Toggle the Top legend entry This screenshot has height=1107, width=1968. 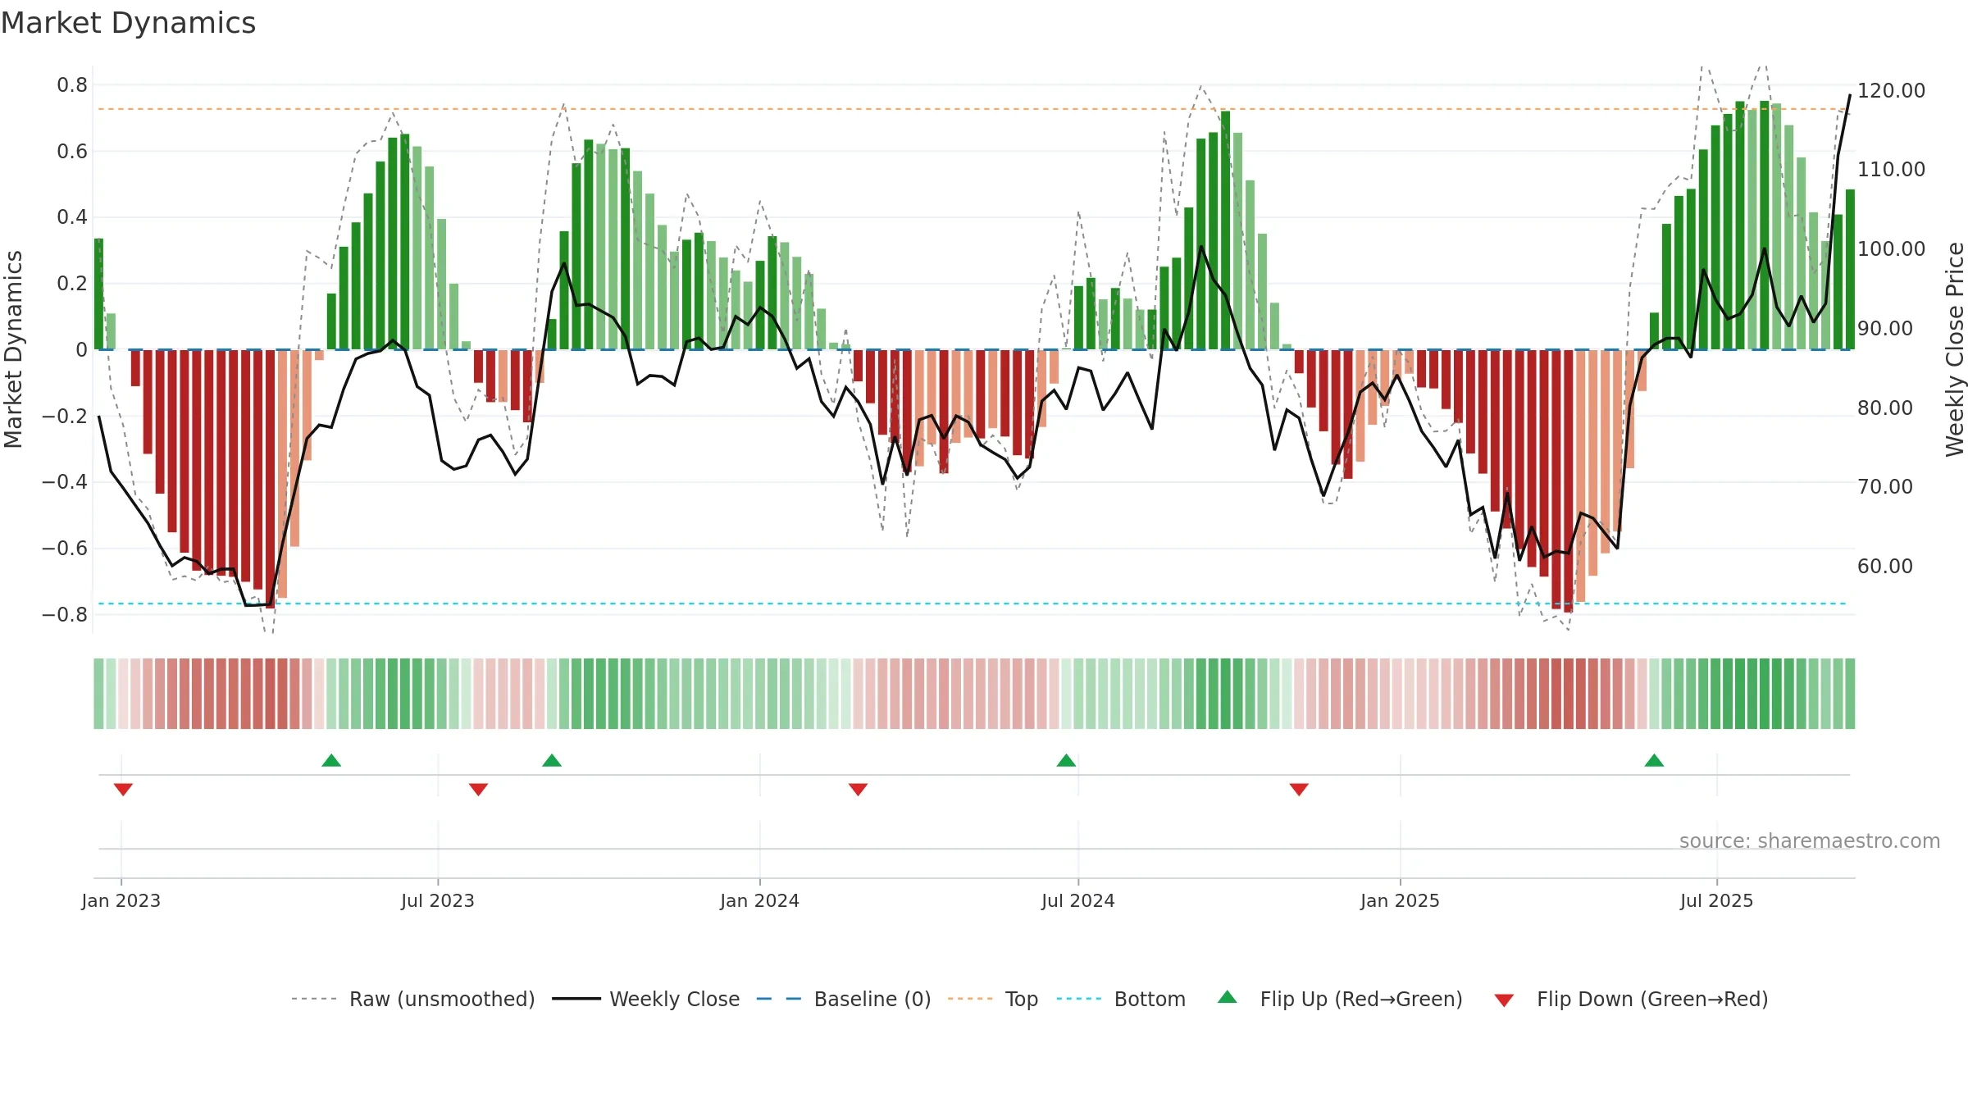992,999
